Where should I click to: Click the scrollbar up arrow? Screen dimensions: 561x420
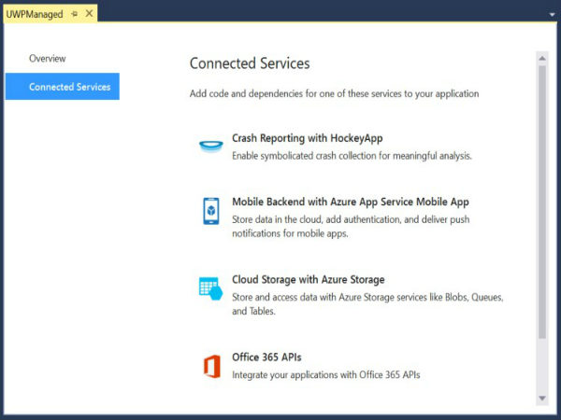[542, 58]
